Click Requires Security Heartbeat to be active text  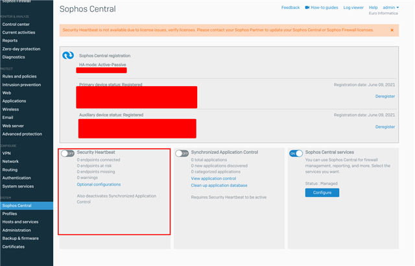coord(228,197)
